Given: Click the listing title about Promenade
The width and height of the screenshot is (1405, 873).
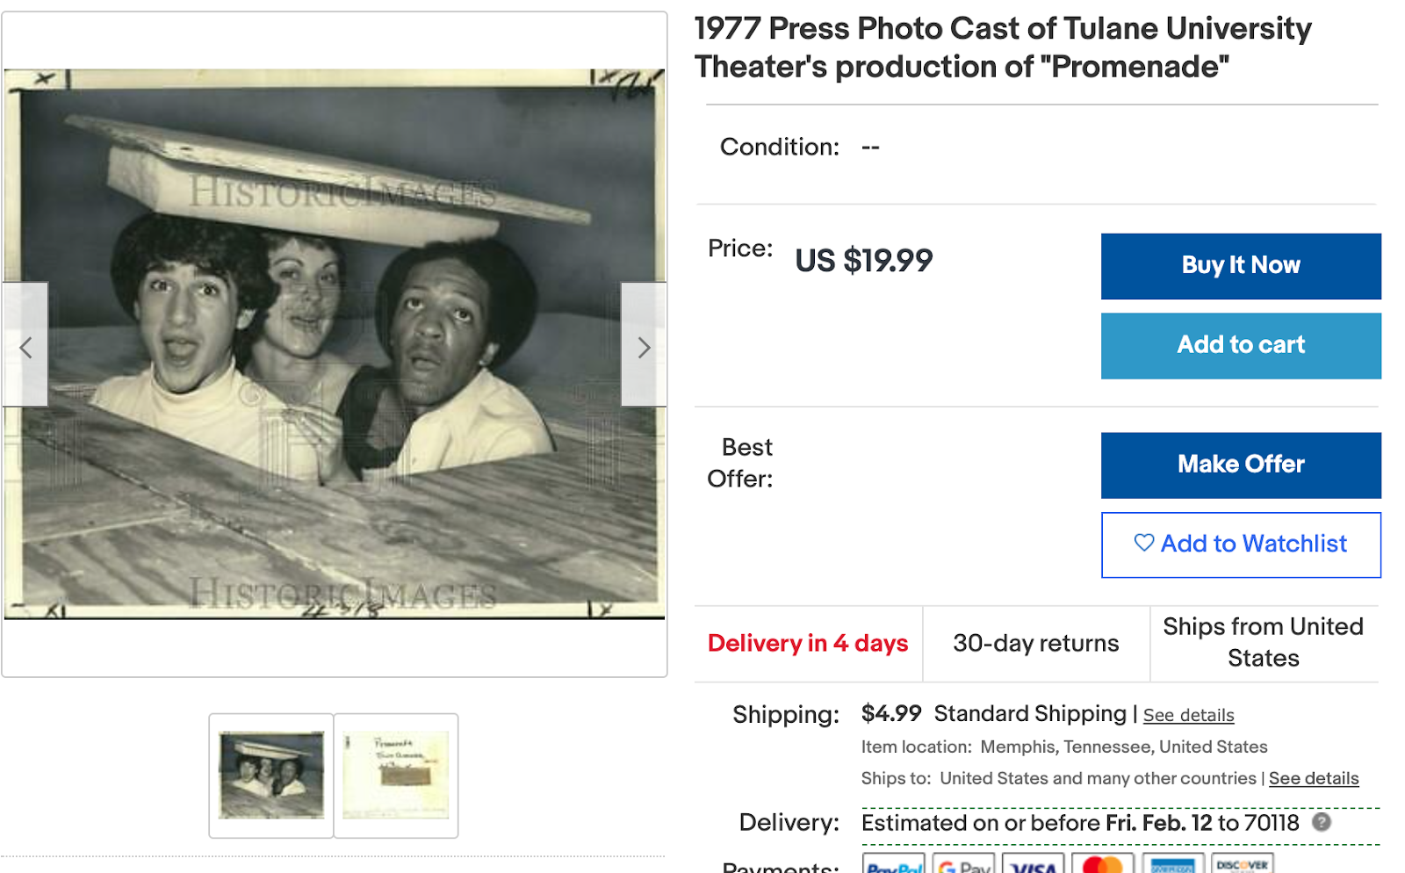Looking at the screenshot, I should tap(1002, 47).
